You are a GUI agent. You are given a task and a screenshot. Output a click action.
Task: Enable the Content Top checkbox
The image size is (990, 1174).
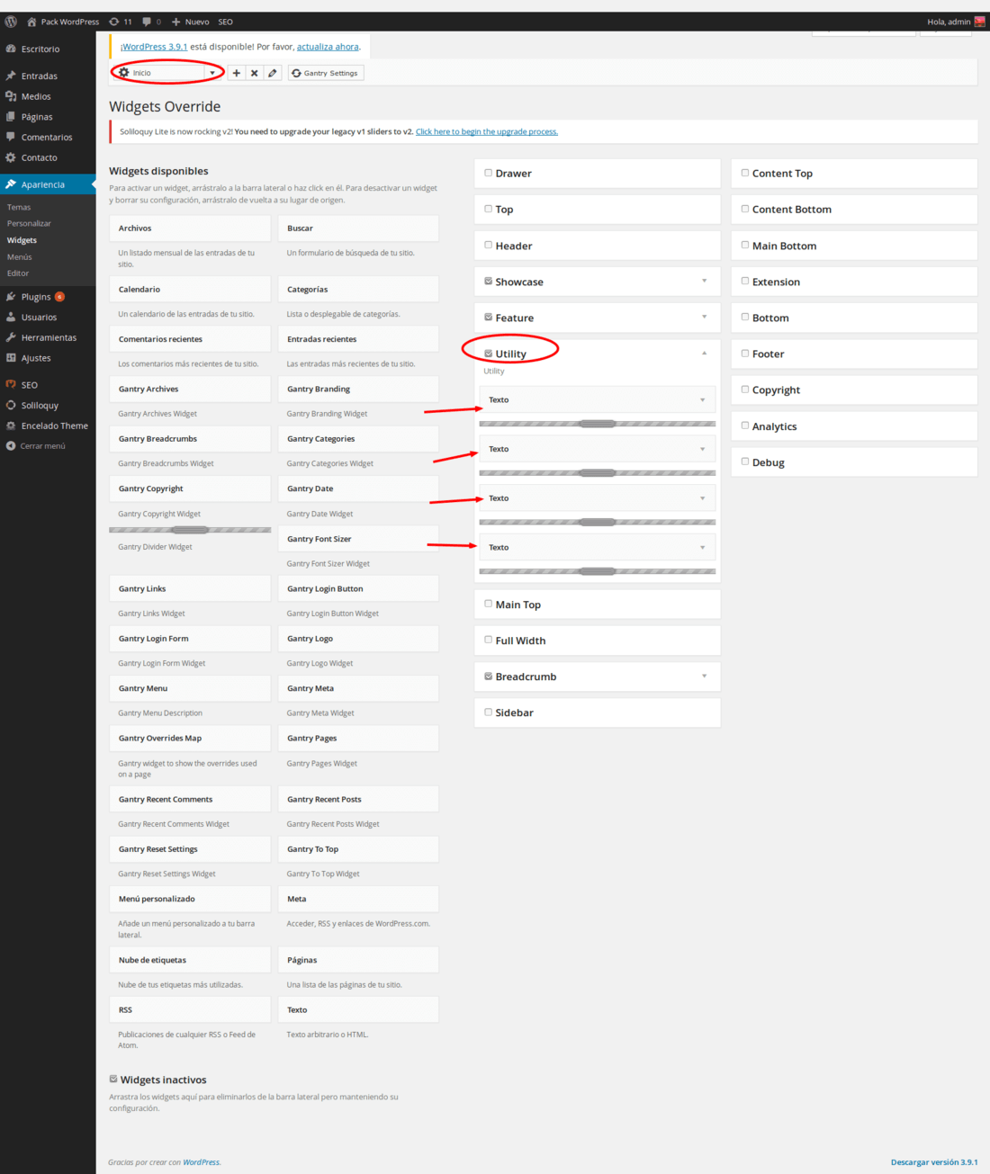(745, 173)
